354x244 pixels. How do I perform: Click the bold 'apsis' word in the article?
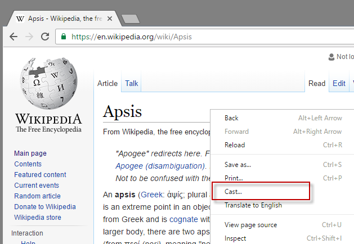pyautogui.click(x=125, y=195)
